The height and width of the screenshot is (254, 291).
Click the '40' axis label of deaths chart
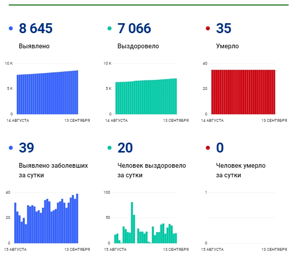coord(205,63)
